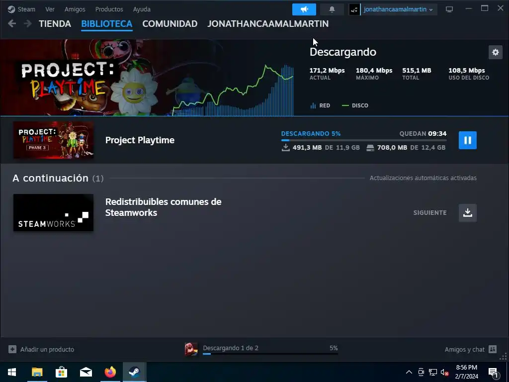Image resolution: width=509 pixels, height=382 pixels.
Task: Click the bottom download progress bar
Action: [270, 354]
